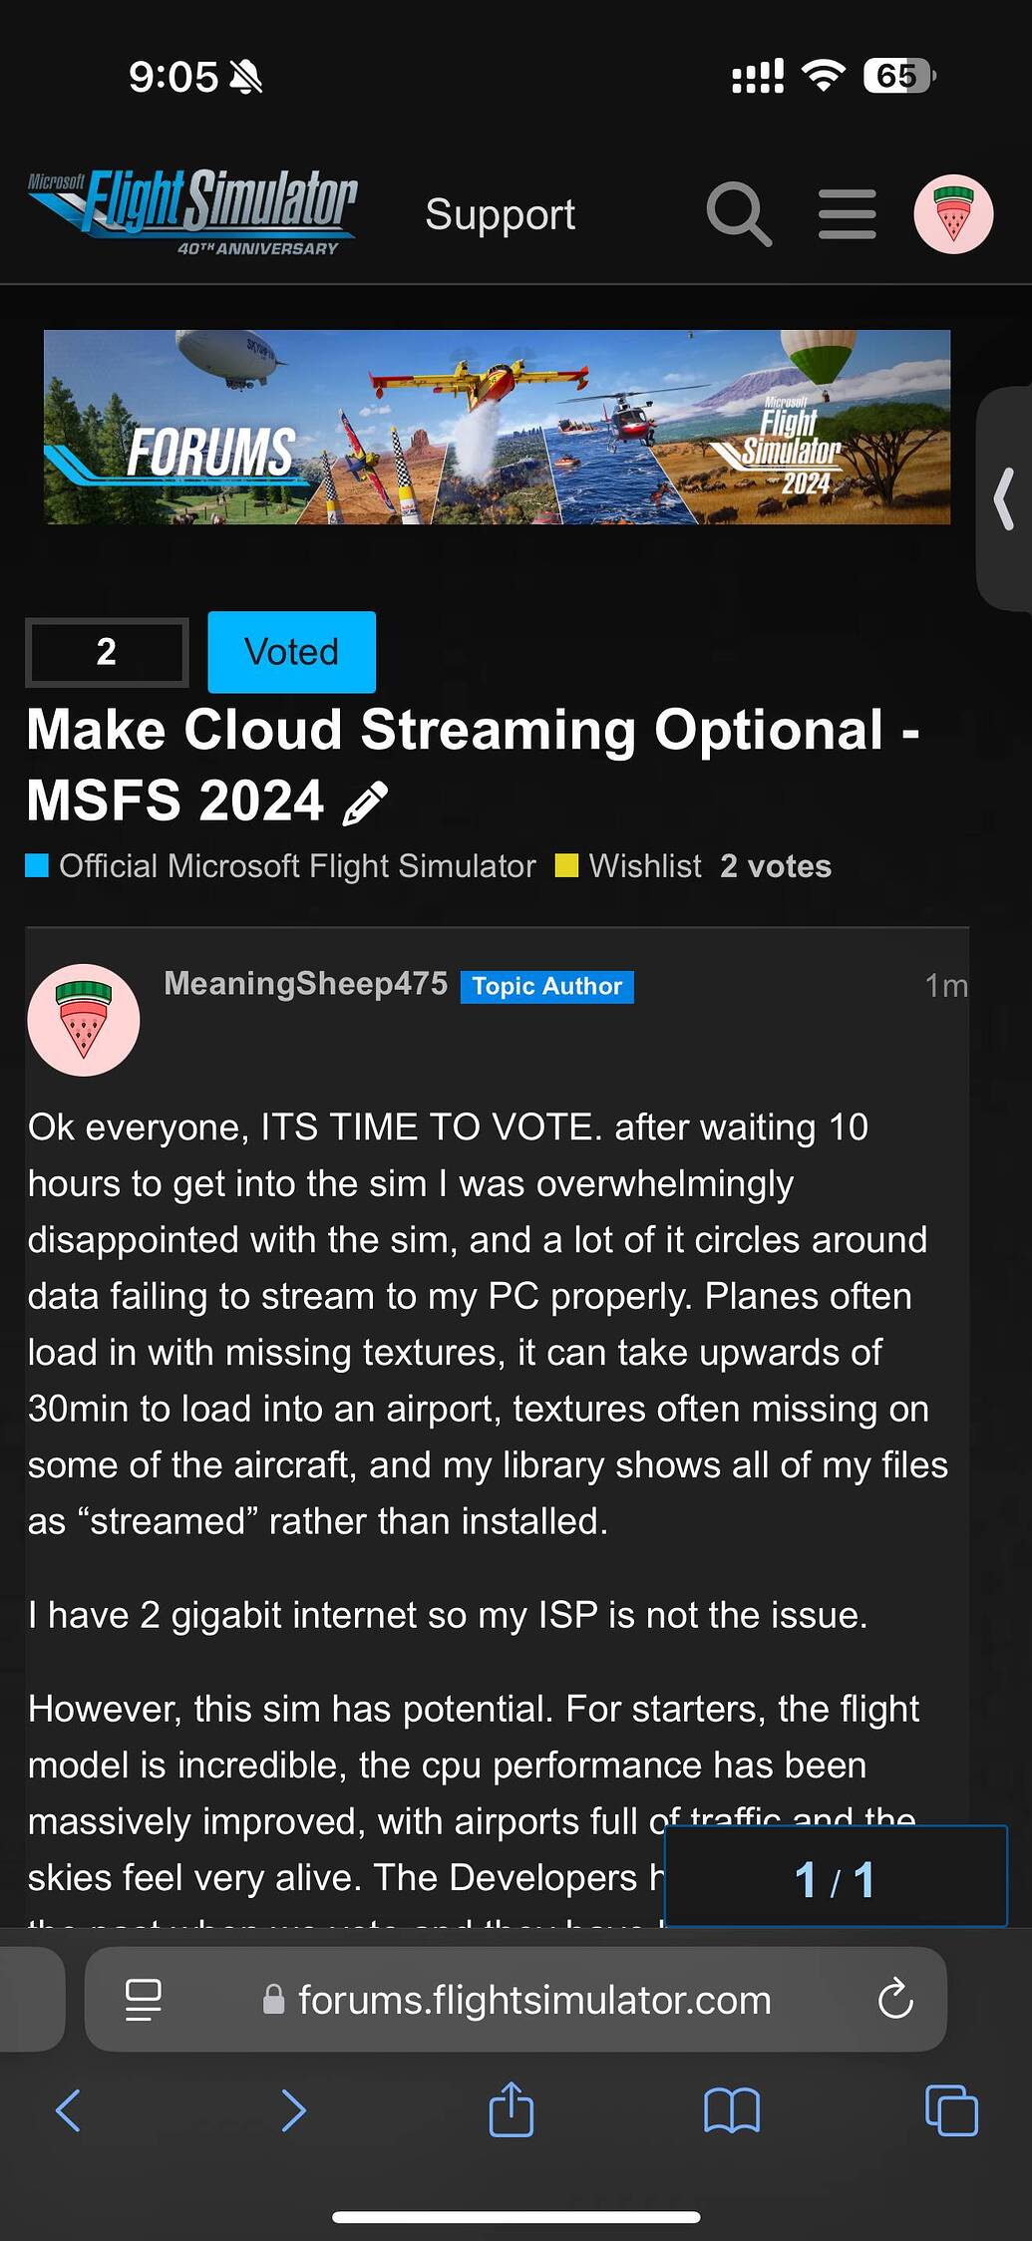Viewport: 1032px width, 2241px height.
Task: Open the Wishlist category tag
Action: 644,866
